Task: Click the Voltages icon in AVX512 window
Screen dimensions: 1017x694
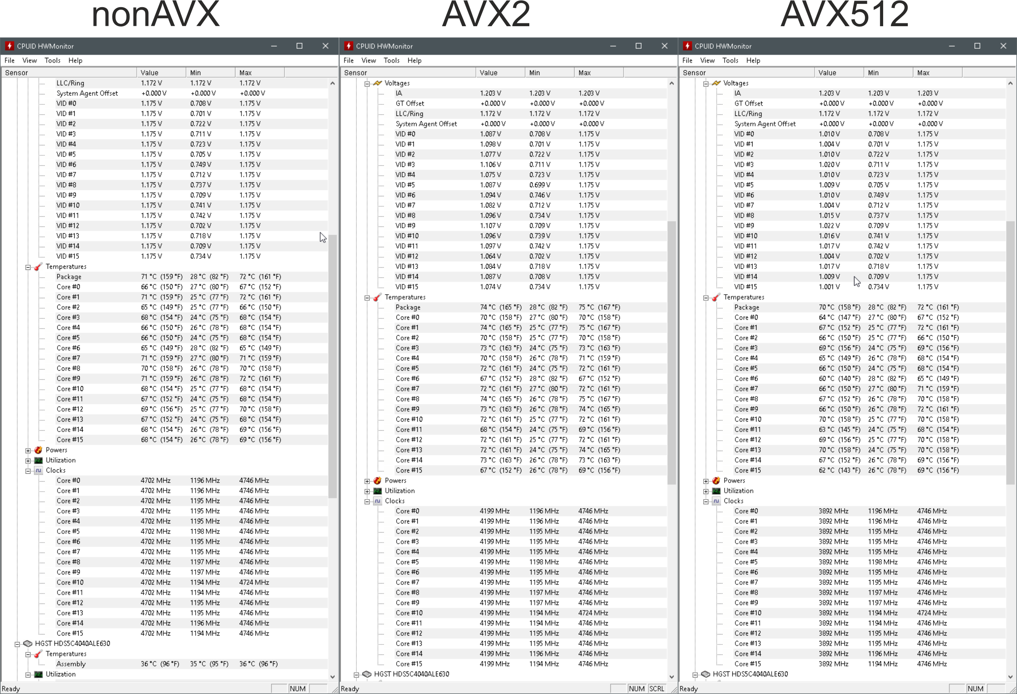Action: [716, 83]
